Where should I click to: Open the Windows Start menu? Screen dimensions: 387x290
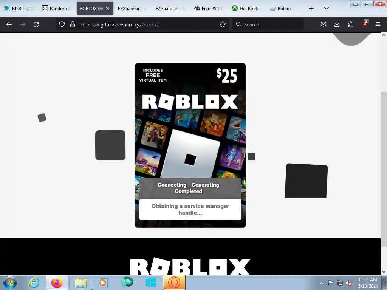pyautogui.click(x=10, y=282)
